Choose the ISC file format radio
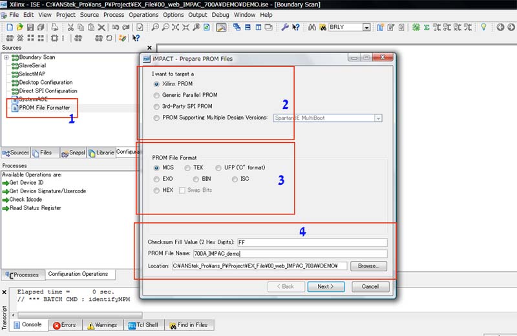The height and width of the screenshot is (336, 517). [x=235, y=179]
